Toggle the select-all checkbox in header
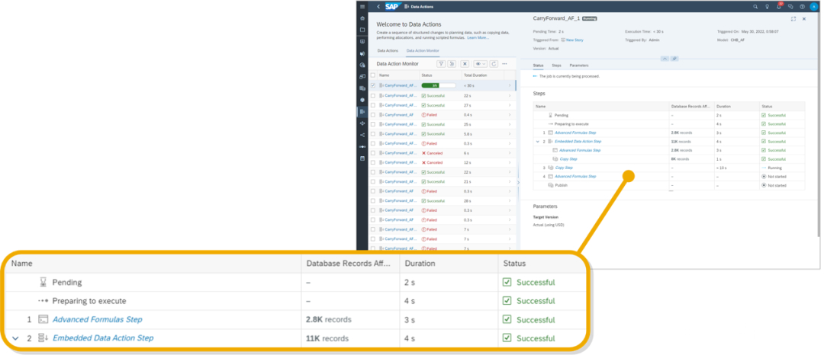 373,75
